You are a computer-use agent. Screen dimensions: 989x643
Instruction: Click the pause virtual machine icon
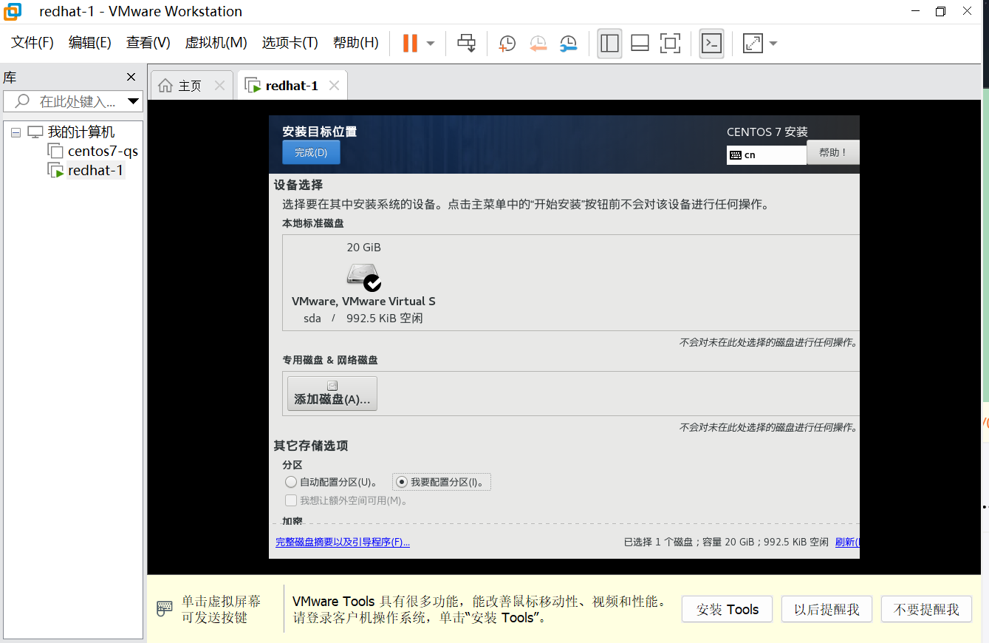[x=410, y=44]
